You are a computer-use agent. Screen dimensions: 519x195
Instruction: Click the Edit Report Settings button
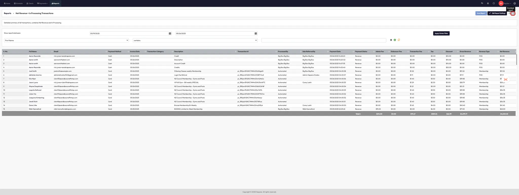(497, 13)
